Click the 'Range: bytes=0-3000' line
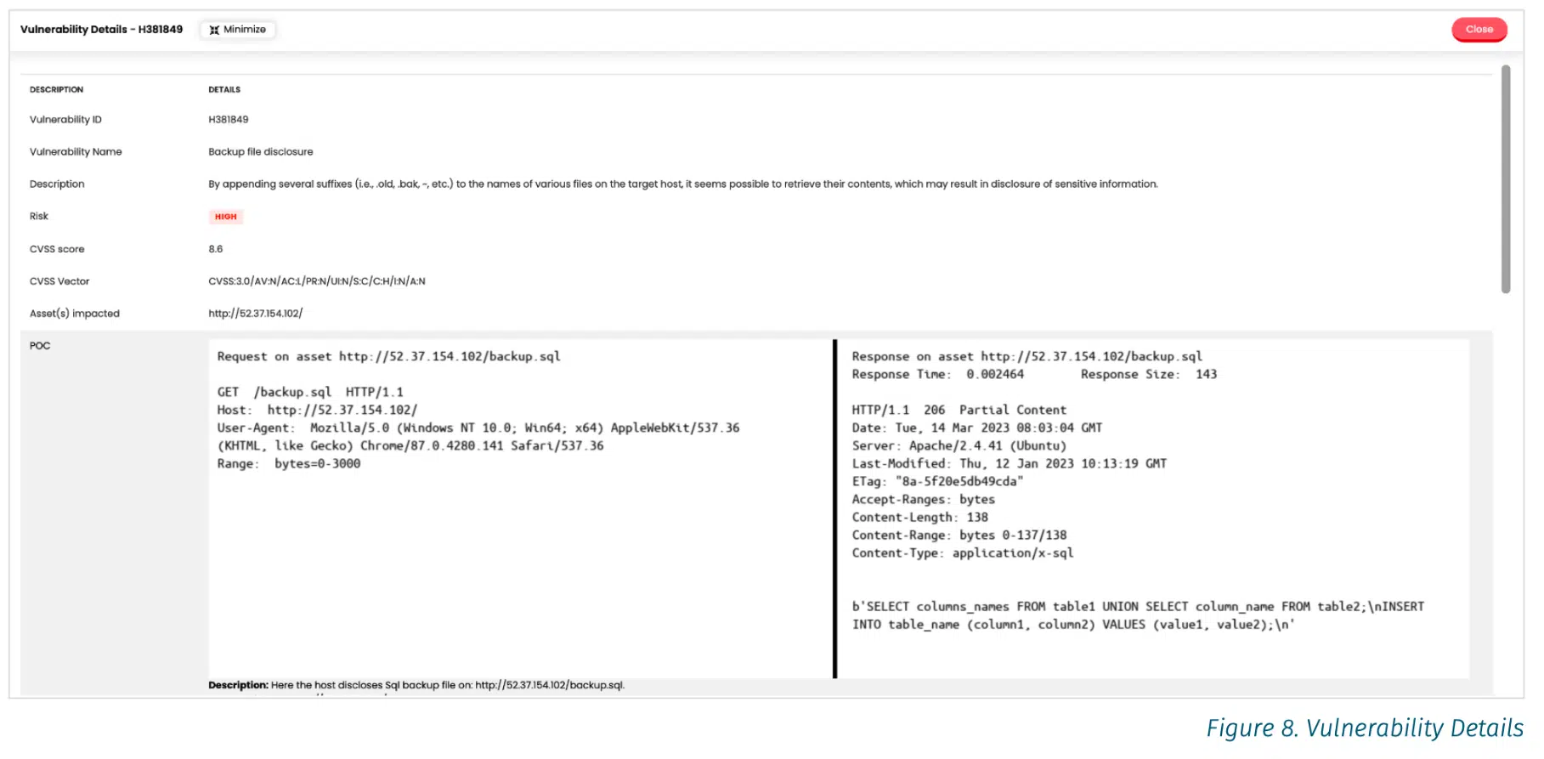This screenshot has width=1544, height=759. (289, 464)
